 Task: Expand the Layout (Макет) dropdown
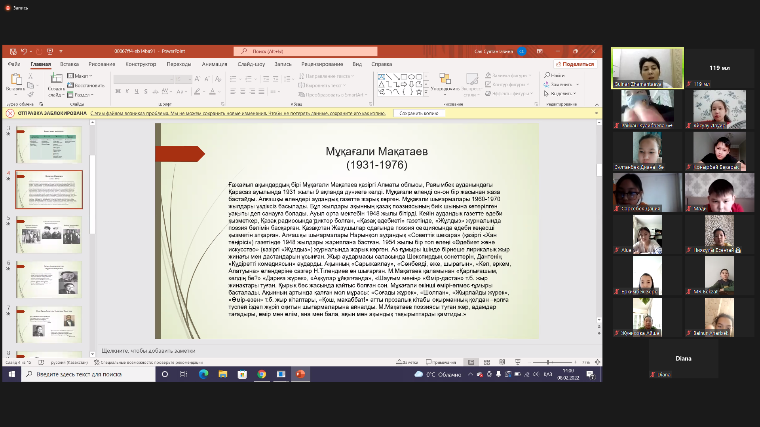(x=80, y=76)
